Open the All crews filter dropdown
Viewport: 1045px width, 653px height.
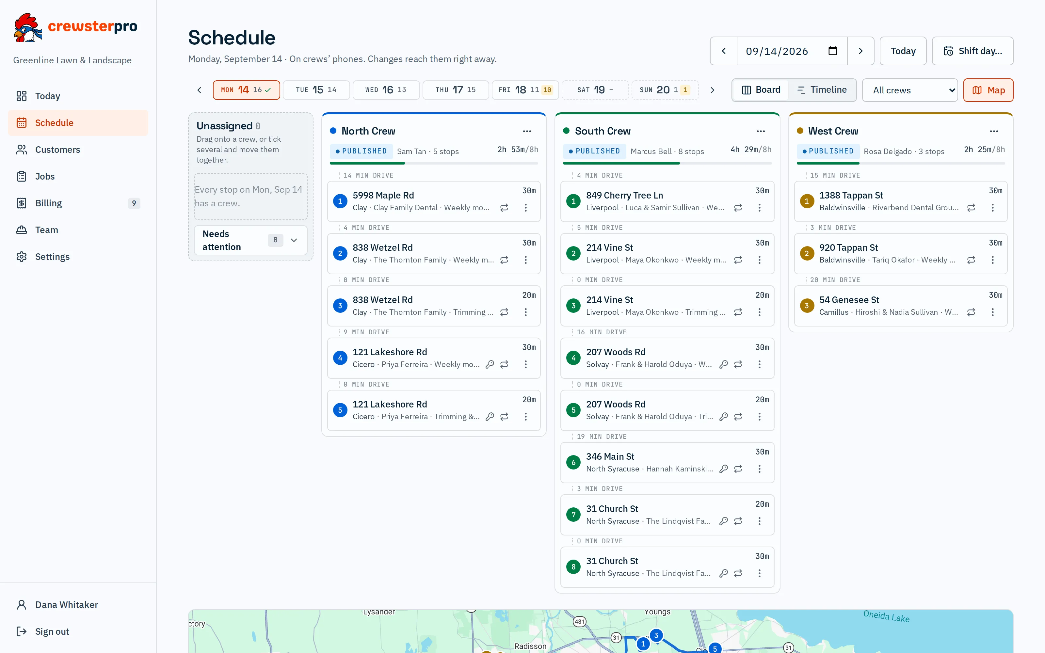coord(909,90)
